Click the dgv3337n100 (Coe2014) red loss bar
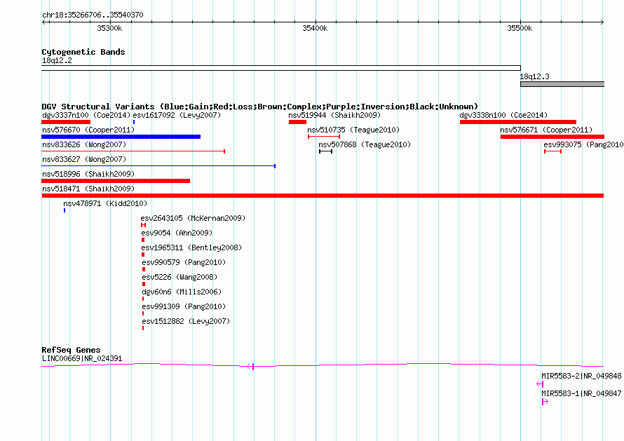This screenshot has height=441, width=624. (x=66, y=122)
